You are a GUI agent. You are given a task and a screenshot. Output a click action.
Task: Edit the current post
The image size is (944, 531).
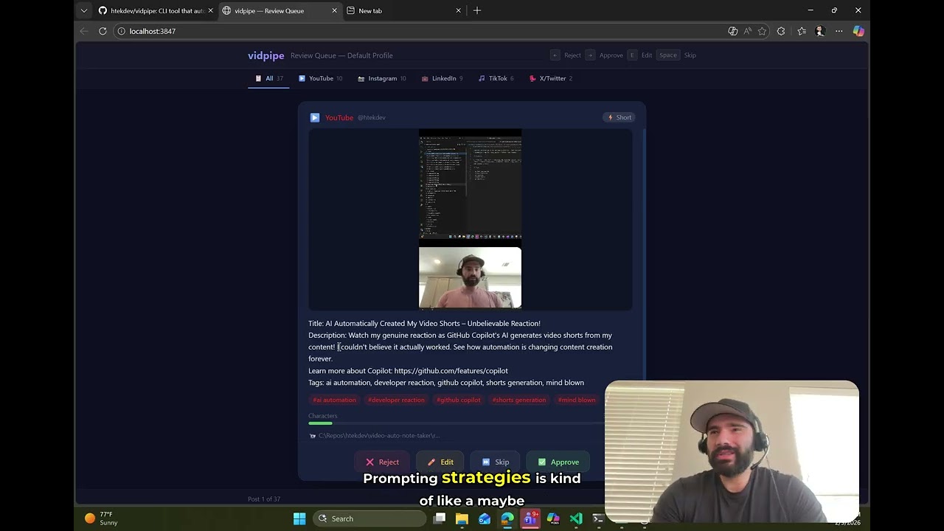point(440,462)
